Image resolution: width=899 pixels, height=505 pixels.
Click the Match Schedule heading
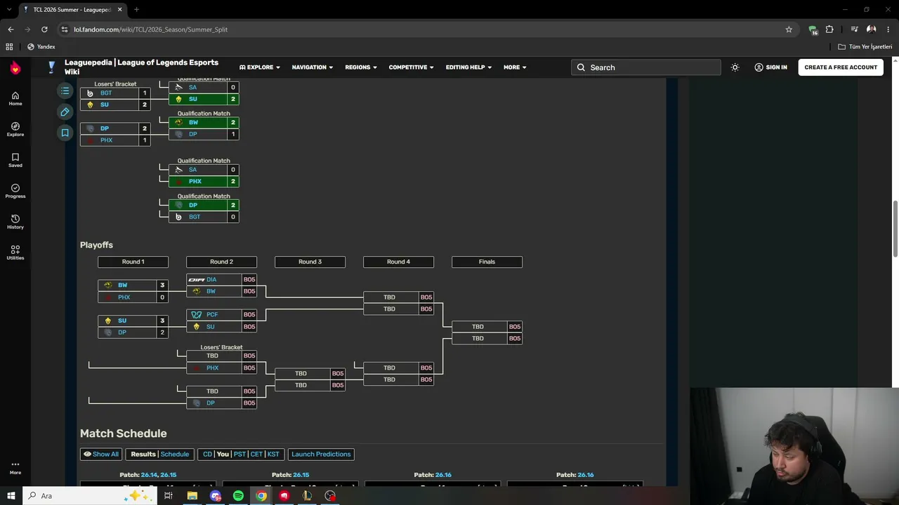124,433
